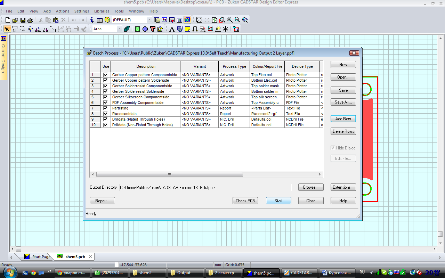Open the Area selection dropdown
445x278 pixels.
point(120,29)
